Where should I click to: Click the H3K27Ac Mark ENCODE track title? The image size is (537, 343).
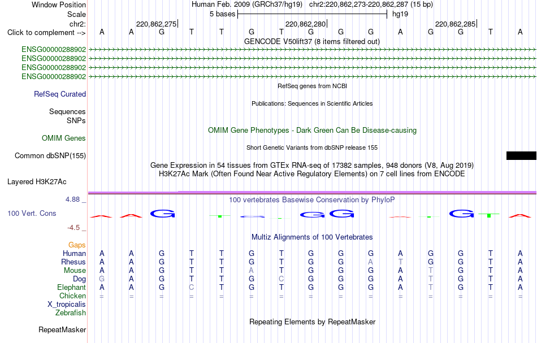click(x=312, y=173)
